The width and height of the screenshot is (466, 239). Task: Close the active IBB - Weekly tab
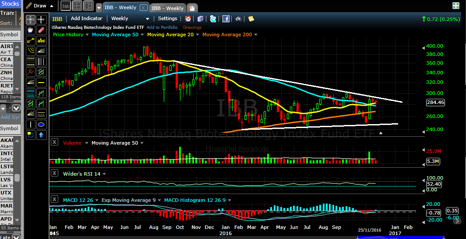point(143,8)
